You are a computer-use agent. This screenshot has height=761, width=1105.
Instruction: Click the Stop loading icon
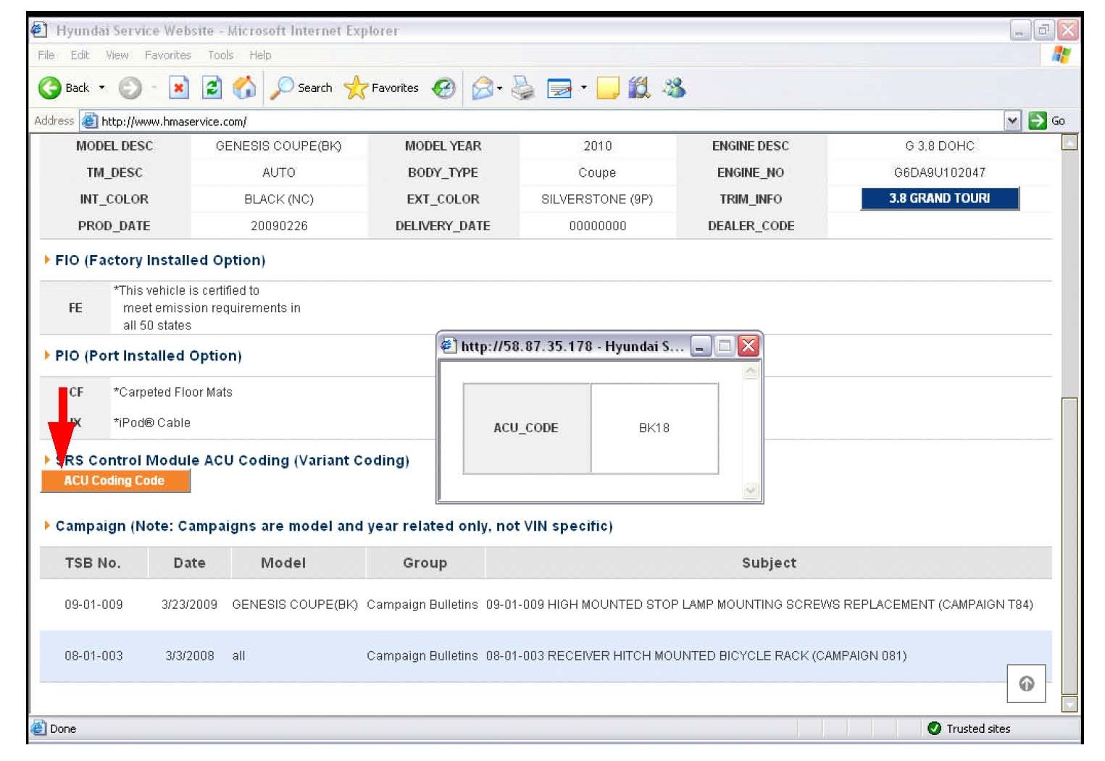178,88
